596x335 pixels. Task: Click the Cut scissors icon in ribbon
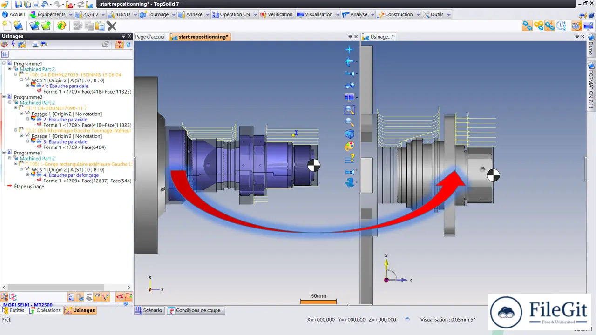click(x=77, y=26)
